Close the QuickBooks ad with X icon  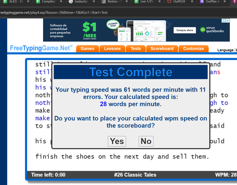click(x=228, y=21)
